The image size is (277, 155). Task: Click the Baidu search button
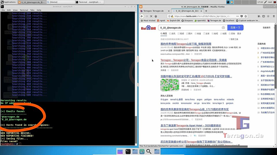point(235,28)
